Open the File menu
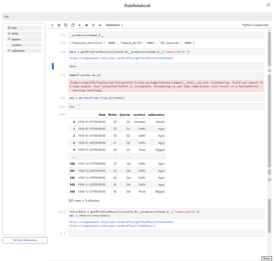 tap(7, 17)
